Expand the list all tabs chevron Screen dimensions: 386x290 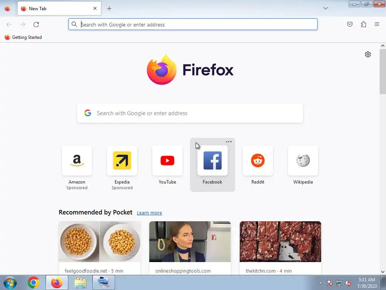[325, 8]
